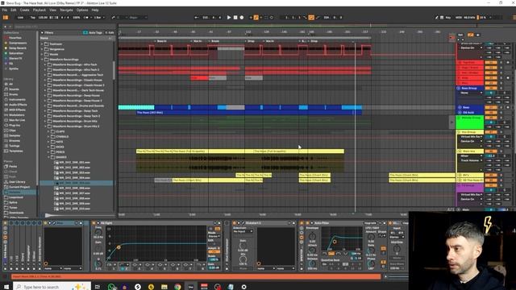Open the Create menu
This screenshot has height=290, width=516.
pyautogui.click(x=25, y=10)
